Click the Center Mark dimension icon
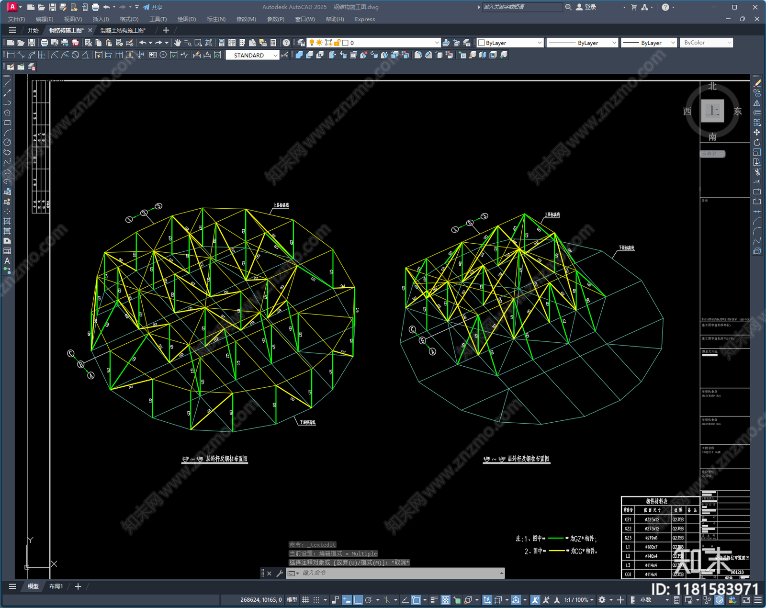 click(163, 55)
